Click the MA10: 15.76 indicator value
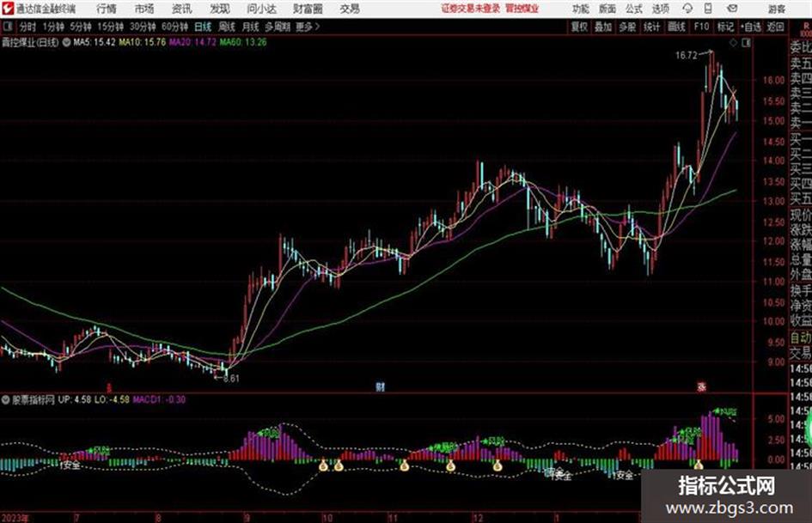This screenshot has width=812, height=523. tap(143, 42)
